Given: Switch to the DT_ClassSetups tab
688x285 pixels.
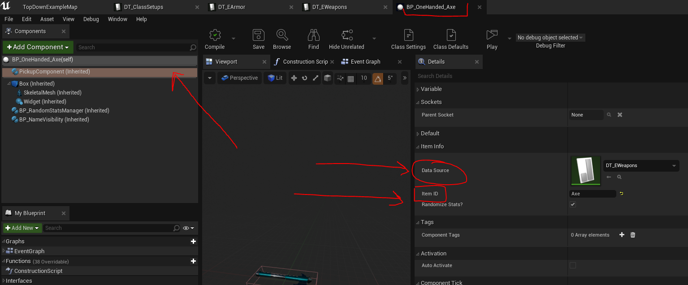Looking at the screenshot, I should click(x=143, y=7).
